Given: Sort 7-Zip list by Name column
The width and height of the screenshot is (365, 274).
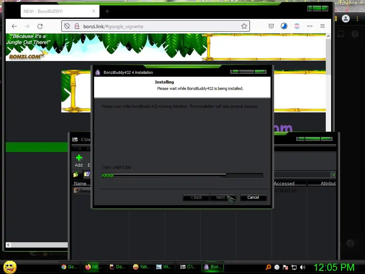Looking at the screenshot, I should click(x=80, y=183).
